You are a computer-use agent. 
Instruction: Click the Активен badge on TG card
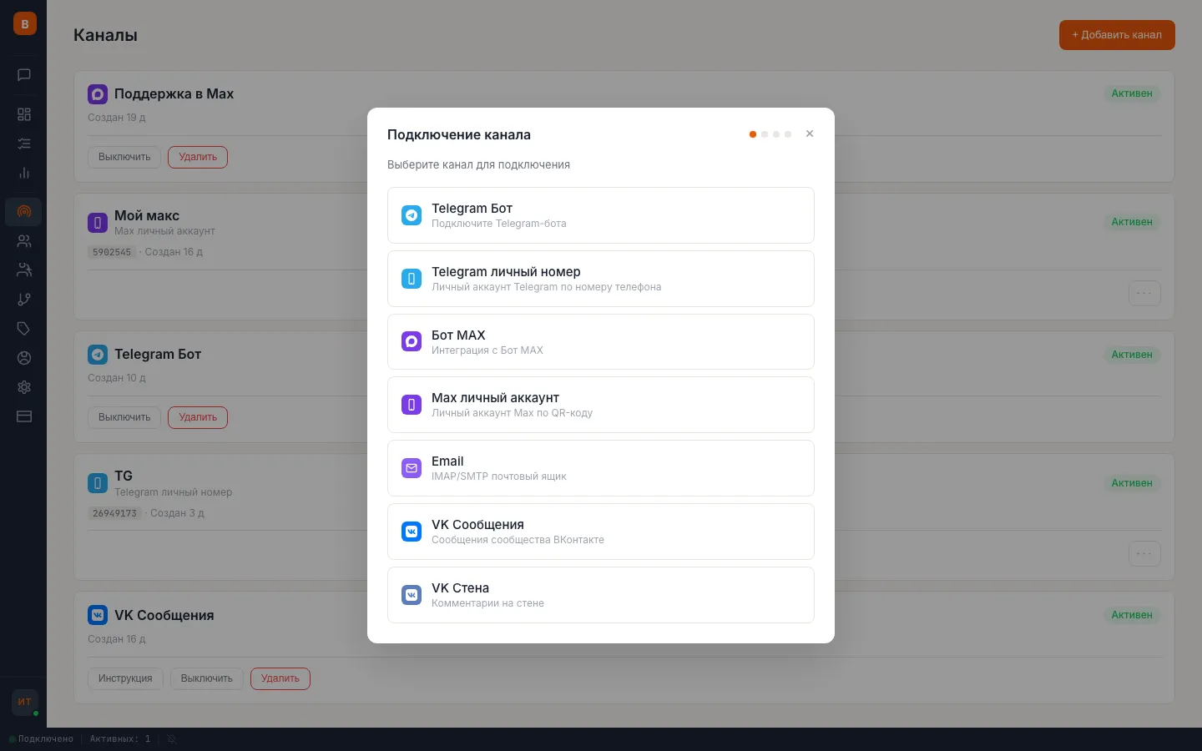click(1132, 483)
